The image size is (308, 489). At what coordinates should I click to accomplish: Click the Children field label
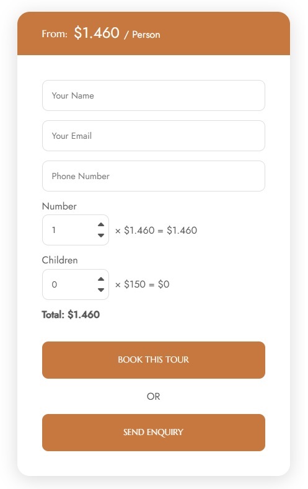60,260
